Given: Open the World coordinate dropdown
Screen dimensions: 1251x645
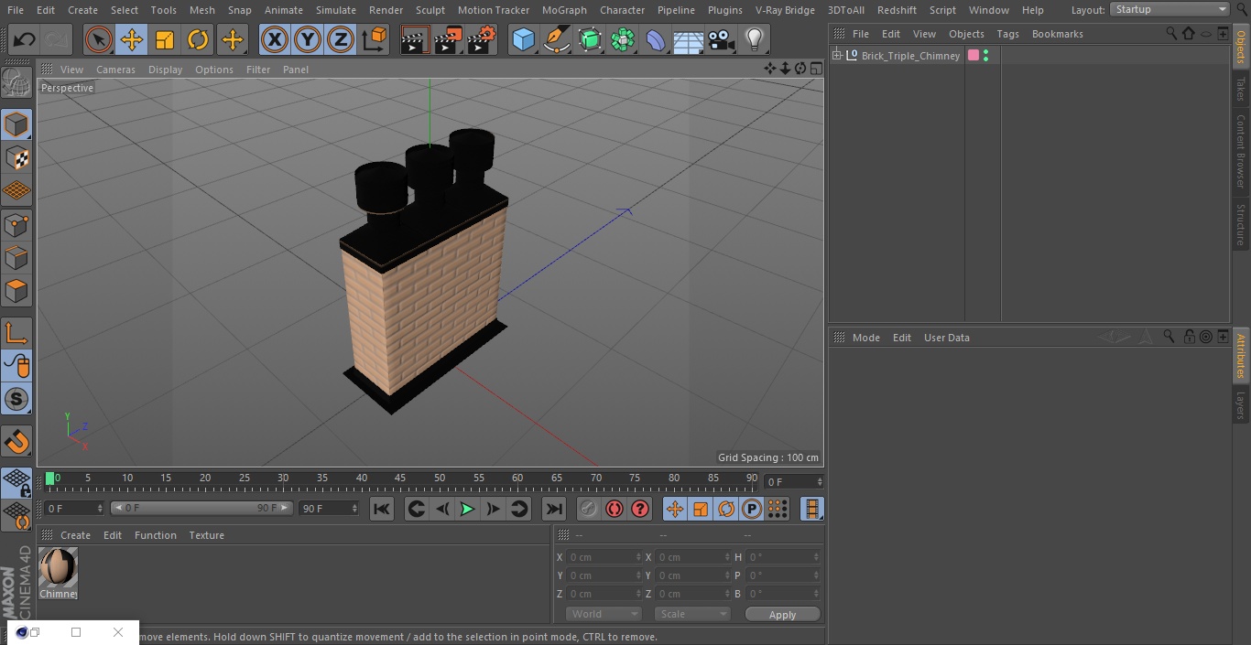Looking at the screenshot, I should point(603,614).
